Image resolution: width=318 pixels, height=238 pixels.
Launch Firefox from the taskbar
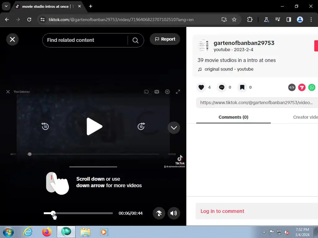coord(47,232)
